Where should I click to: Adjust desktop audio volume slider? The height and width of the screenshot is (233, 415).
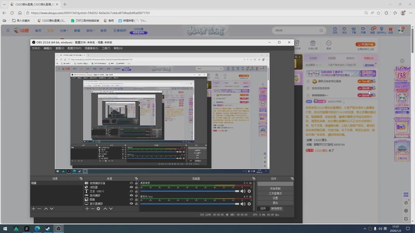click(189, 191)
